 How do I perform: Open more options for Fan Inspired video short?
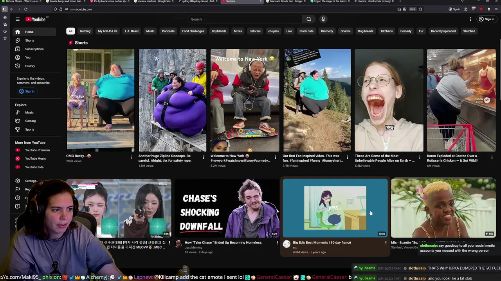(x=348, y=157)
